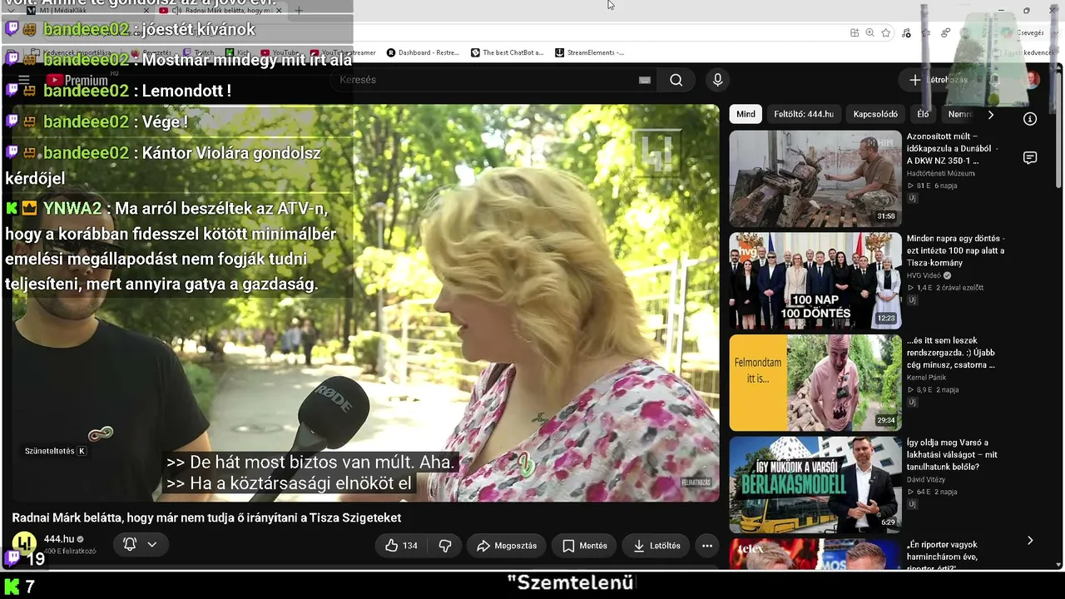Click the 444 watermark on the video

click(656, 152)
